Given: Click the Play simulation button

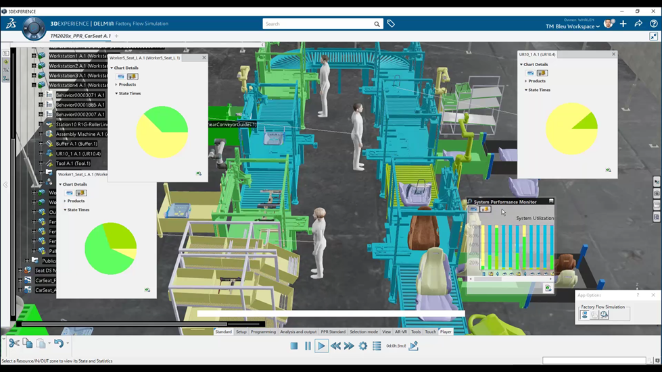Looking at the screenshot, I should 321,346.
